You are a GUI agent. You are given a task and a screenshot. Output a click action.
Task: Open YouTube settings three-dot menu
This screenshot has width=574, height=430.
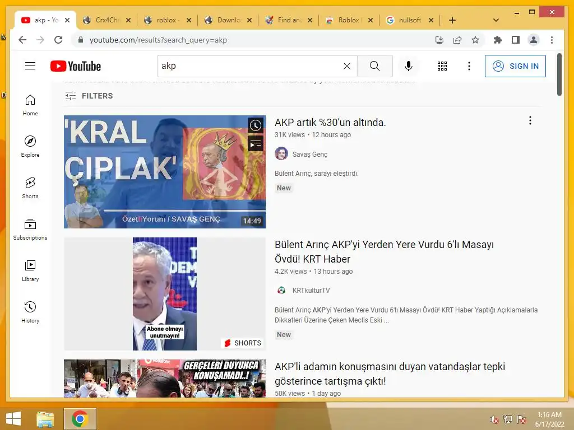469,66
